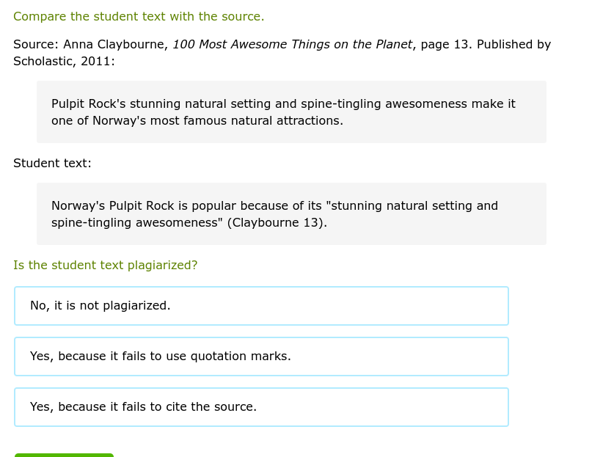Click the Pulpit Rock quote text
The height and width of the screenshot is (457, 614).
point(283,111)
